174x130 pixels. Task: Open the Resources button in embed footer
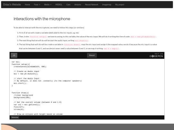[15, 117]
